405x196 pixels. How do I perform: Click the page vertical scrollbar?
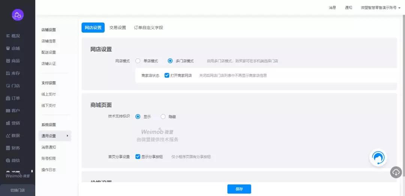pos(403,96)
